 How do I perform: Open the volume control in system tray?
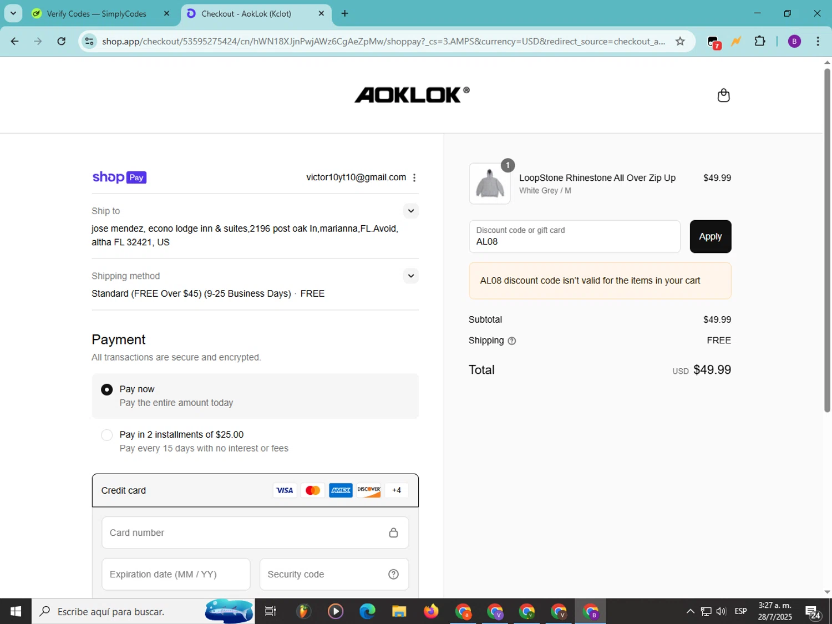721,611
